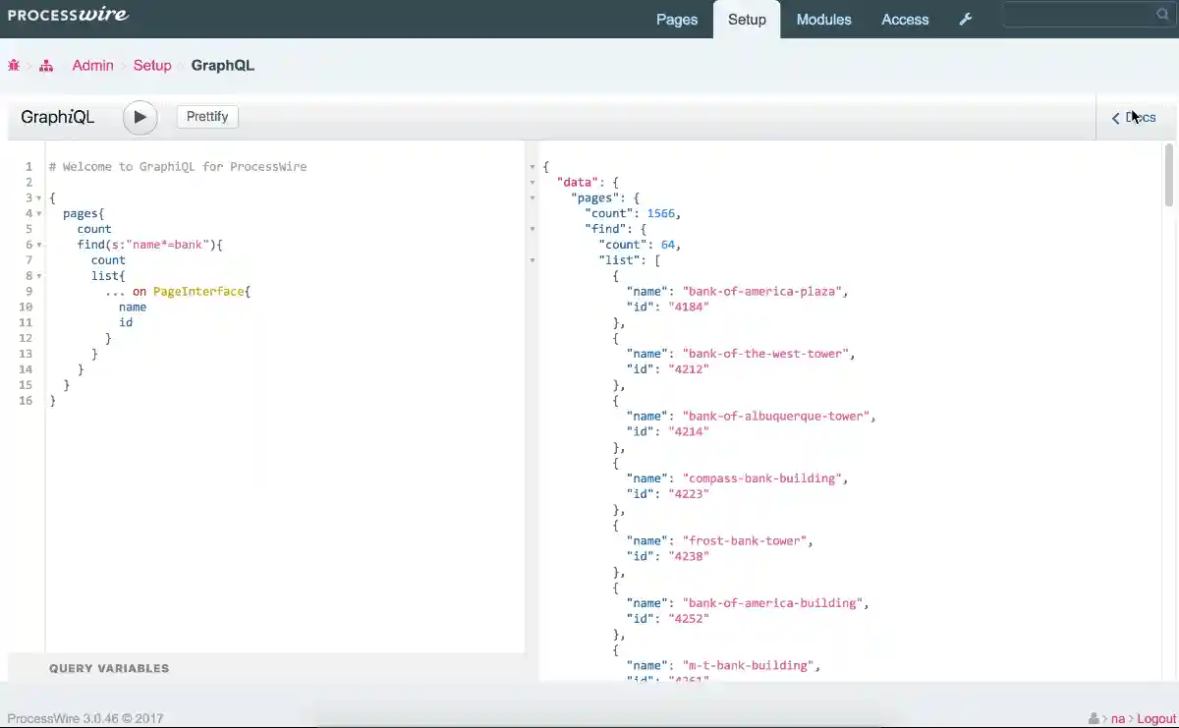The image size is (1179, 728).
Task: Click the user profile icon near Logout
Action: (x=1094, y=718)
